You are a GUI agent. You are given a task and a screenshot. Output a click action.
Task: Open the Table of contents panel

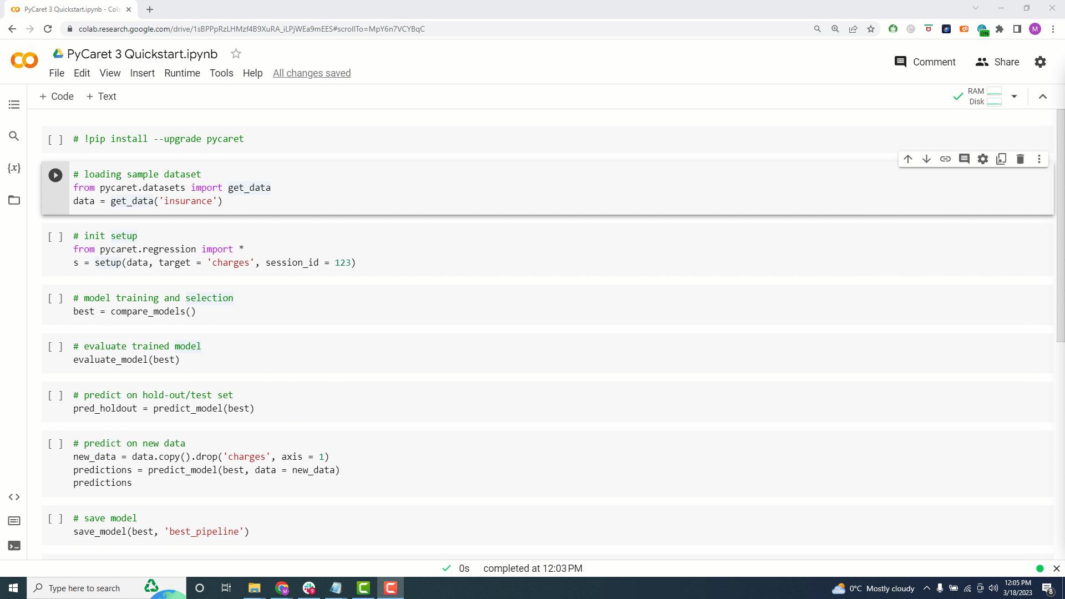14,104
